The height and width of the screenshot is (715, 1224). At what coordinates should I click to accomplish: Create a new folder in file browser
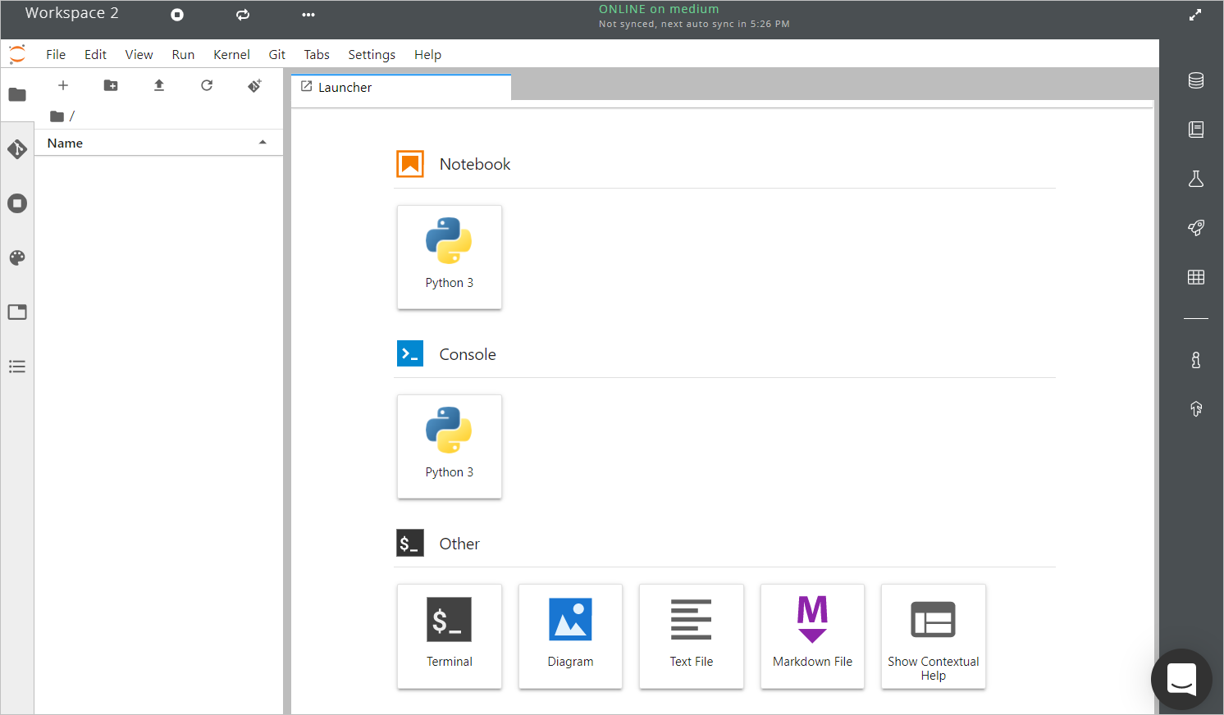[111, 85]
